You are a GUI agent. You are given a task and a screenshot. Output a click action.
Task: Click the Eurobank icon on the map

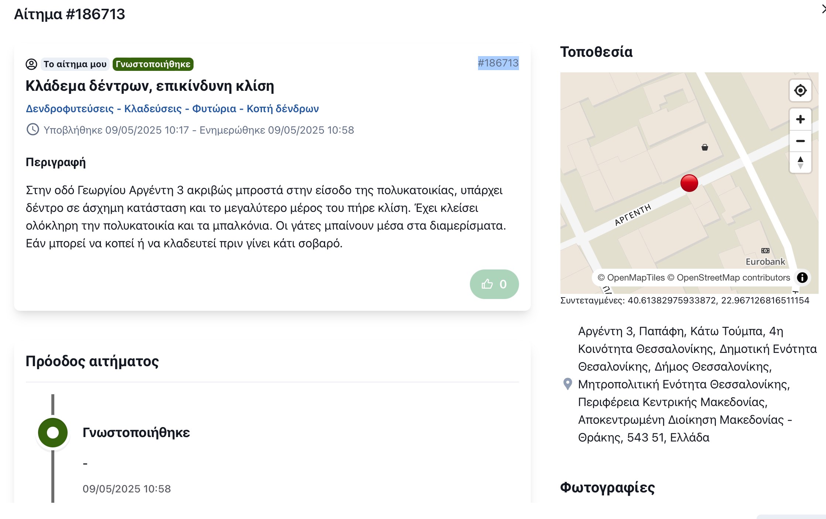tap(765, 251)
